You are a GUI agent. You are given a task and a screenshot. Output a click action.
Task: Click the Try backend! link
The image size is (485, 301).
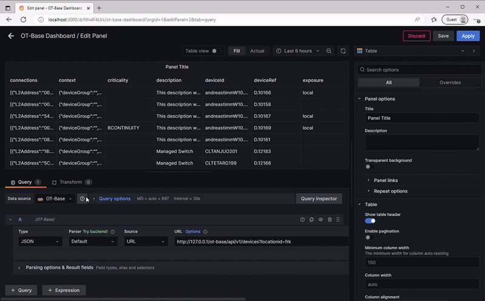[95, 232]
